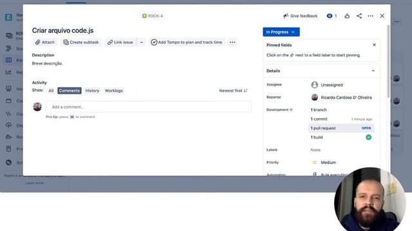Close the ROCK-4 issue dialog
Viewport: 412px width, 231px height.
click(x=382, y=16)
